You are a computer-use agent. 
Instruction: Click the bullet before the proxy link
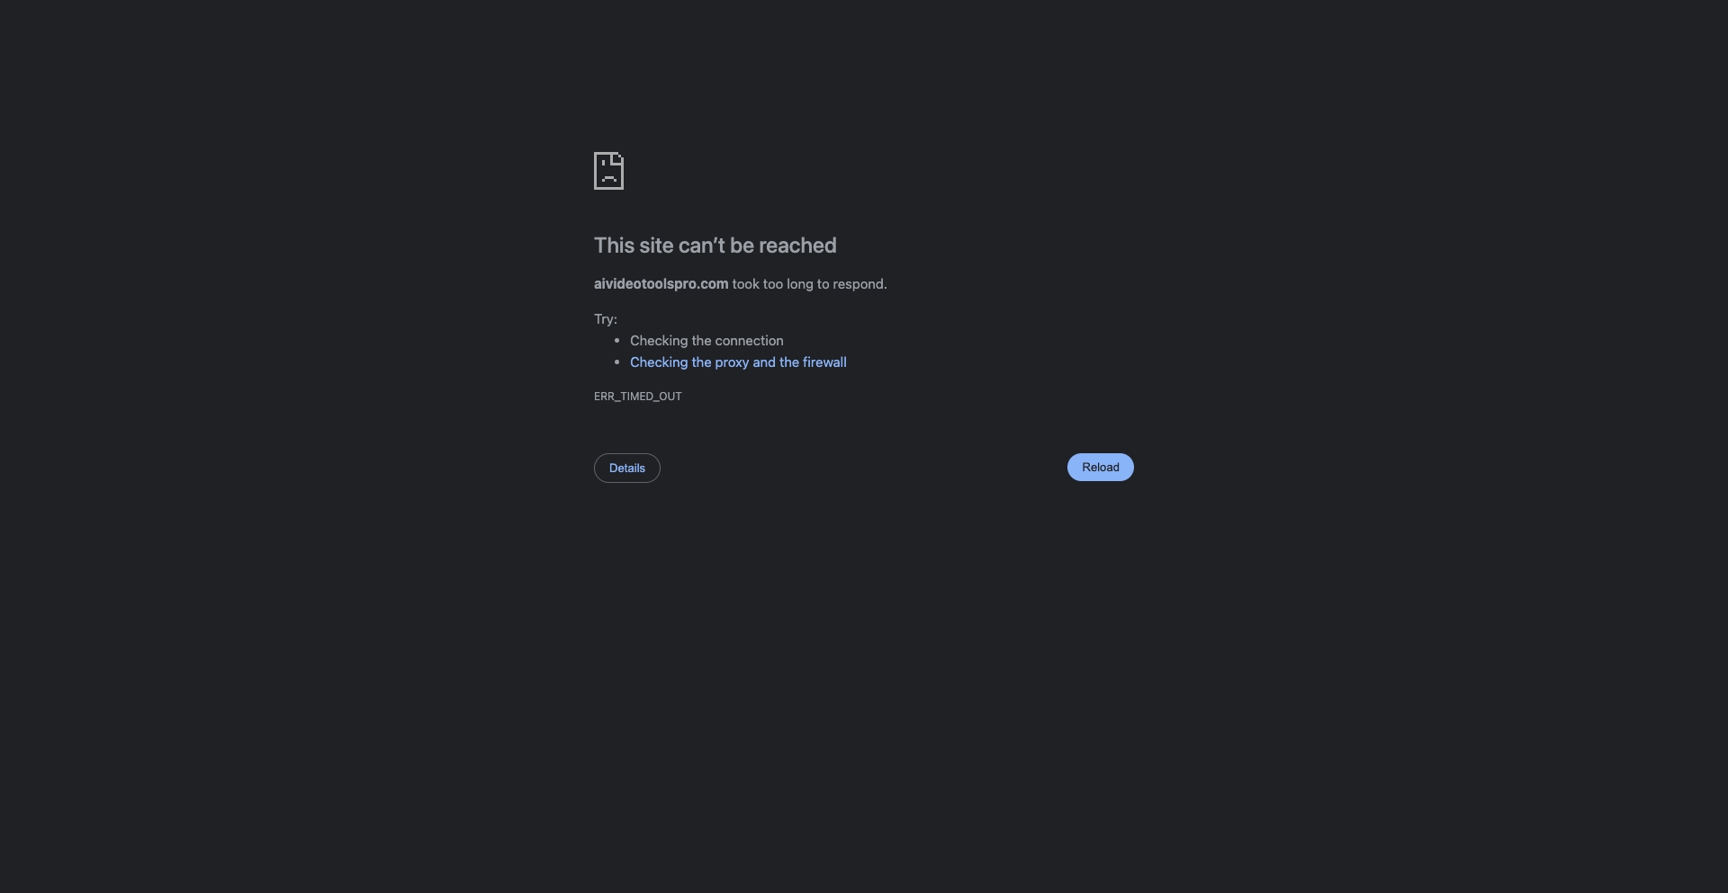616,362
